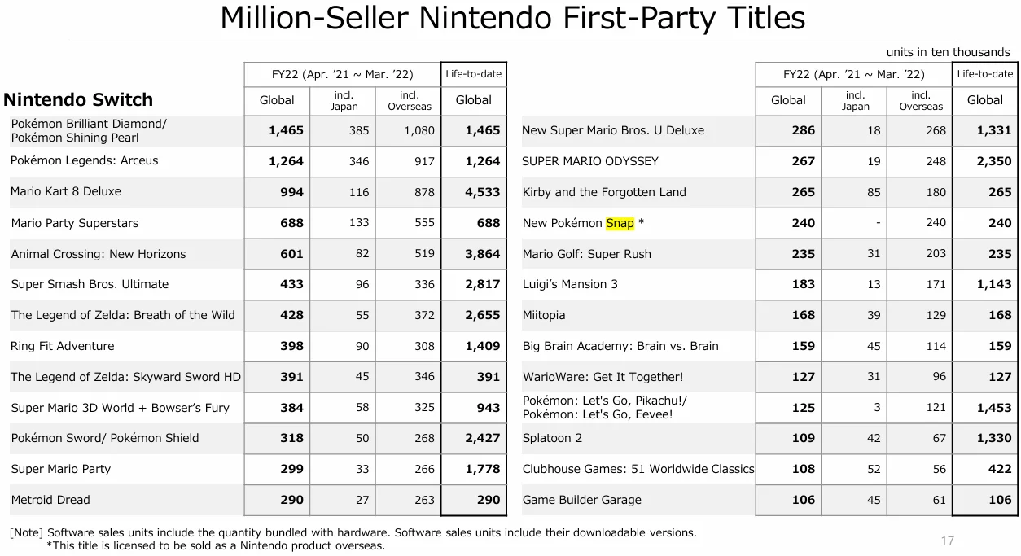Click the Splatoon 2 row title
Viewport: 1021px width, 556px height.
(552, 438)
